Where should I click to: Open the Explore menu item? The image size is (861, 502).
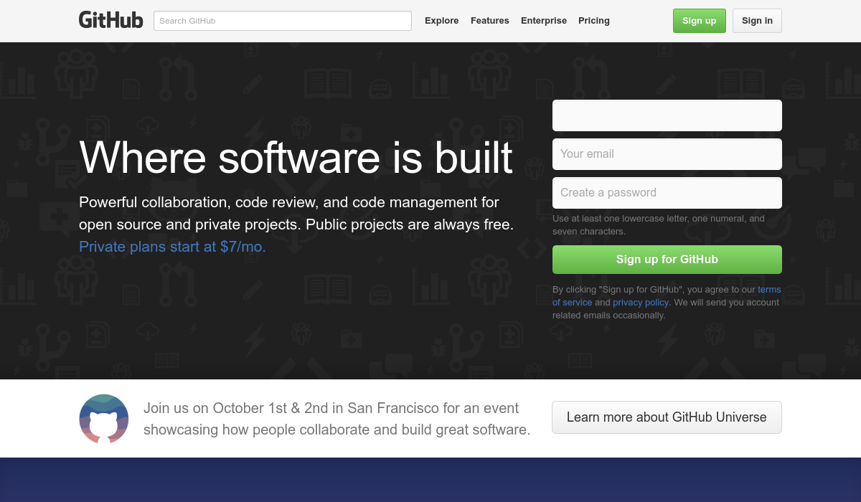coord(441,21)
